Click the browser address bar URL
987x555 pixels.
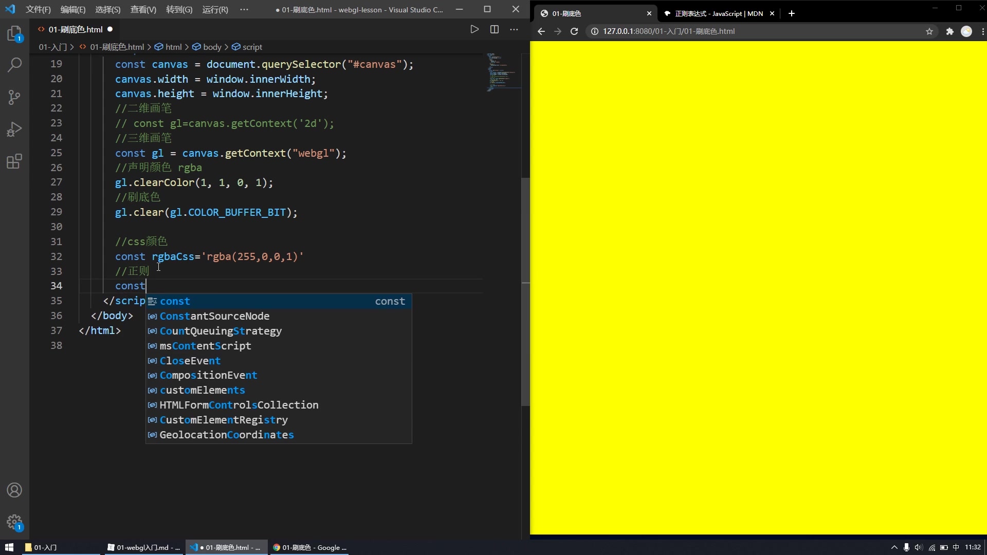tap(668, 31)
